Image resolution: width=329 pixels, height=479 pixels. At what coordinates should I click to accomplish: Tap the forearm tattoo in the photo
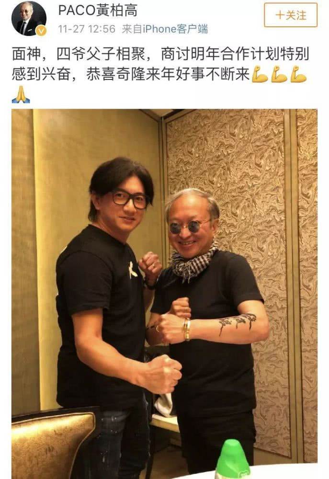(x=237, y=323)
